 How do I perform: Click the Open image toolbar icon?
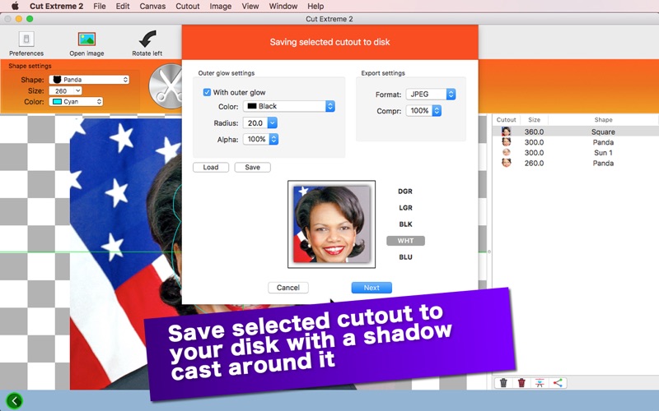click(86, 39)
